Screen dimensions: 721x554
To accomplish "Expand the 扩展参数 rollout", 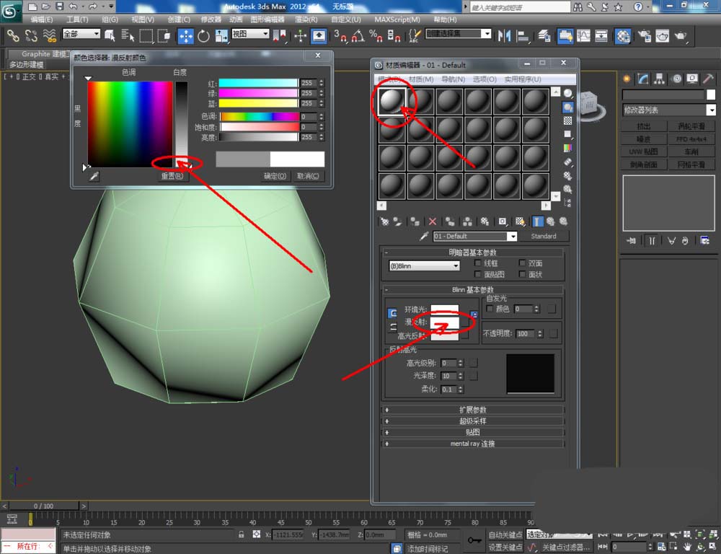I will 472,410.
